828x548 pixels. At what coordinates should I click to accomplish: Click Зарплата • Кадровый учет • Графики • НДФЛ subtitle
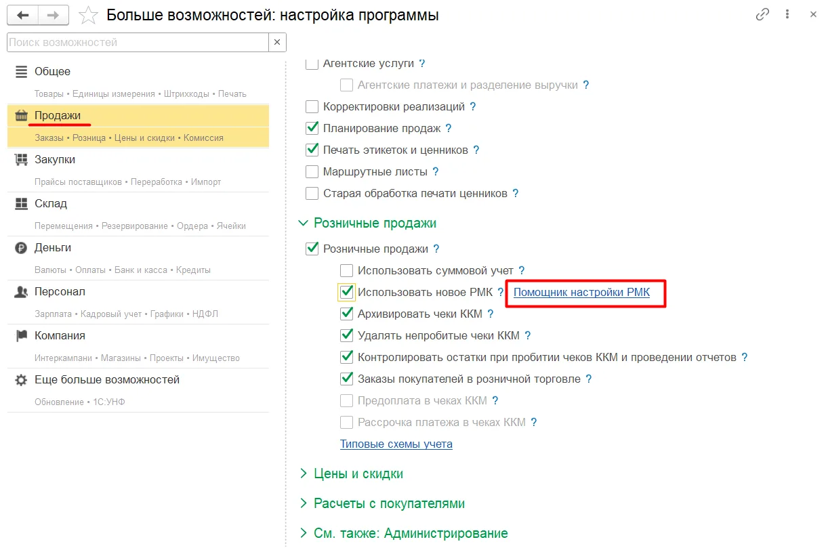click(126, 314)
